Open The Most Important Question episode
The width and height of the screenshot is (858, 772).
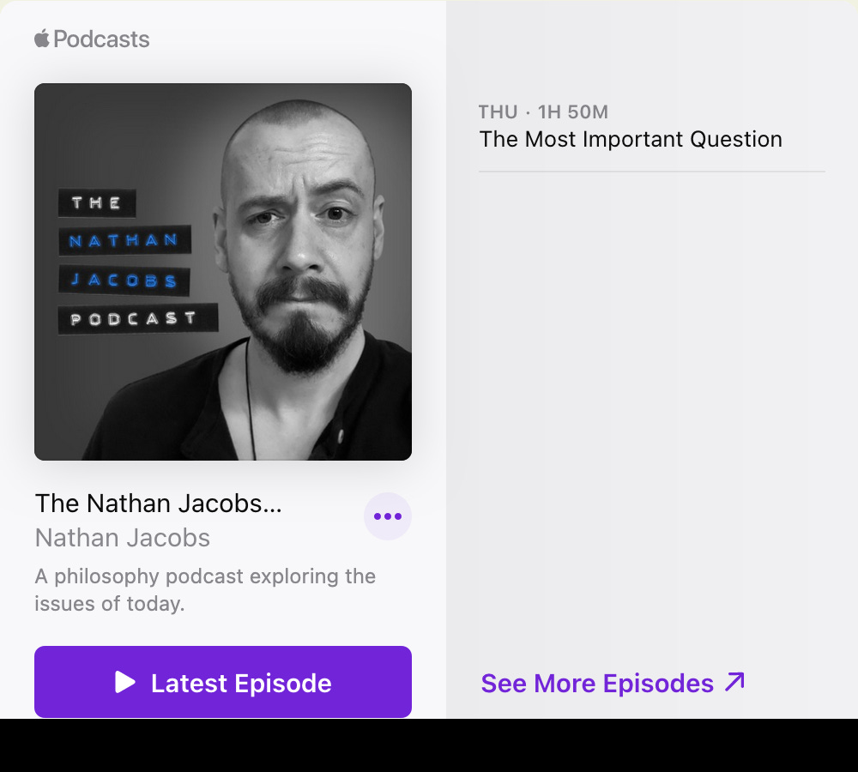(x=631, y=139)
